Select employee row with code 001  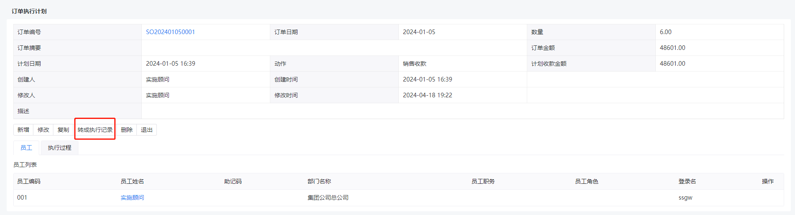point(398,198)
